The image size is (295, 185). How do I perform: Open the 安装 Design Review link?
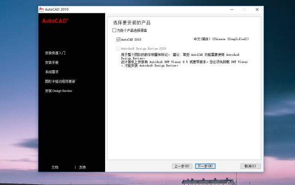[x=59, y=91]
